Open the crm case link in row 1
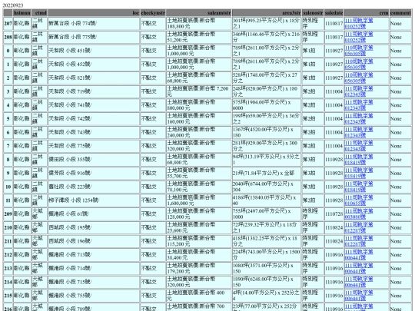Screen dimensions: 415x311 (x=359, y=65)
